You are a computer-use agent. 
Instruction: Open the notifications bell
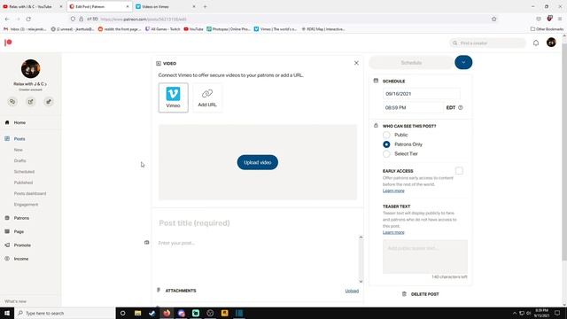pos(535,43)
